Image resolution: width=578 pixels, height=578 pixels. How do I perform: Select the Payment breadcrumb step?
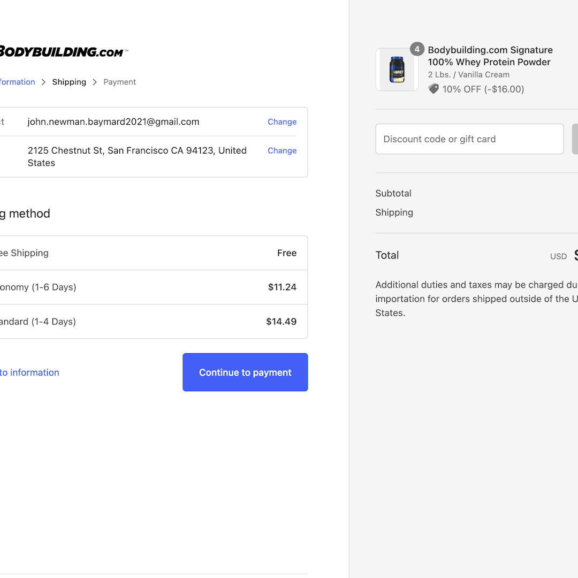(x=119, y=82)
